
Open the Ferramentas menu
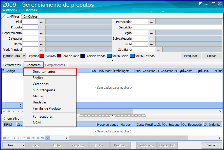click(12, 65)
